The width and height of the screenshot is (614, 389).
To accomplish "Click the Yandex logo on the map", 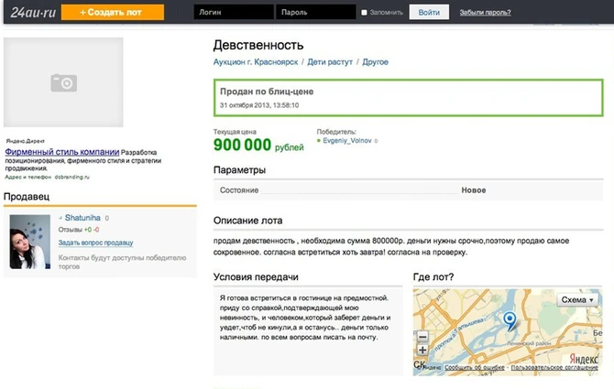I will 584,359.
